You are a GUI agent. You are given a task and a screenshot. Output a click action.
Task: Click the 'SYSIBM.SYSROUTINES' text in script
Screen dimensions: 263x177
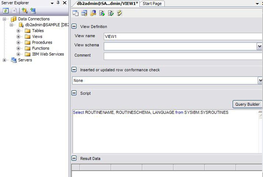(x=206, y=112)
